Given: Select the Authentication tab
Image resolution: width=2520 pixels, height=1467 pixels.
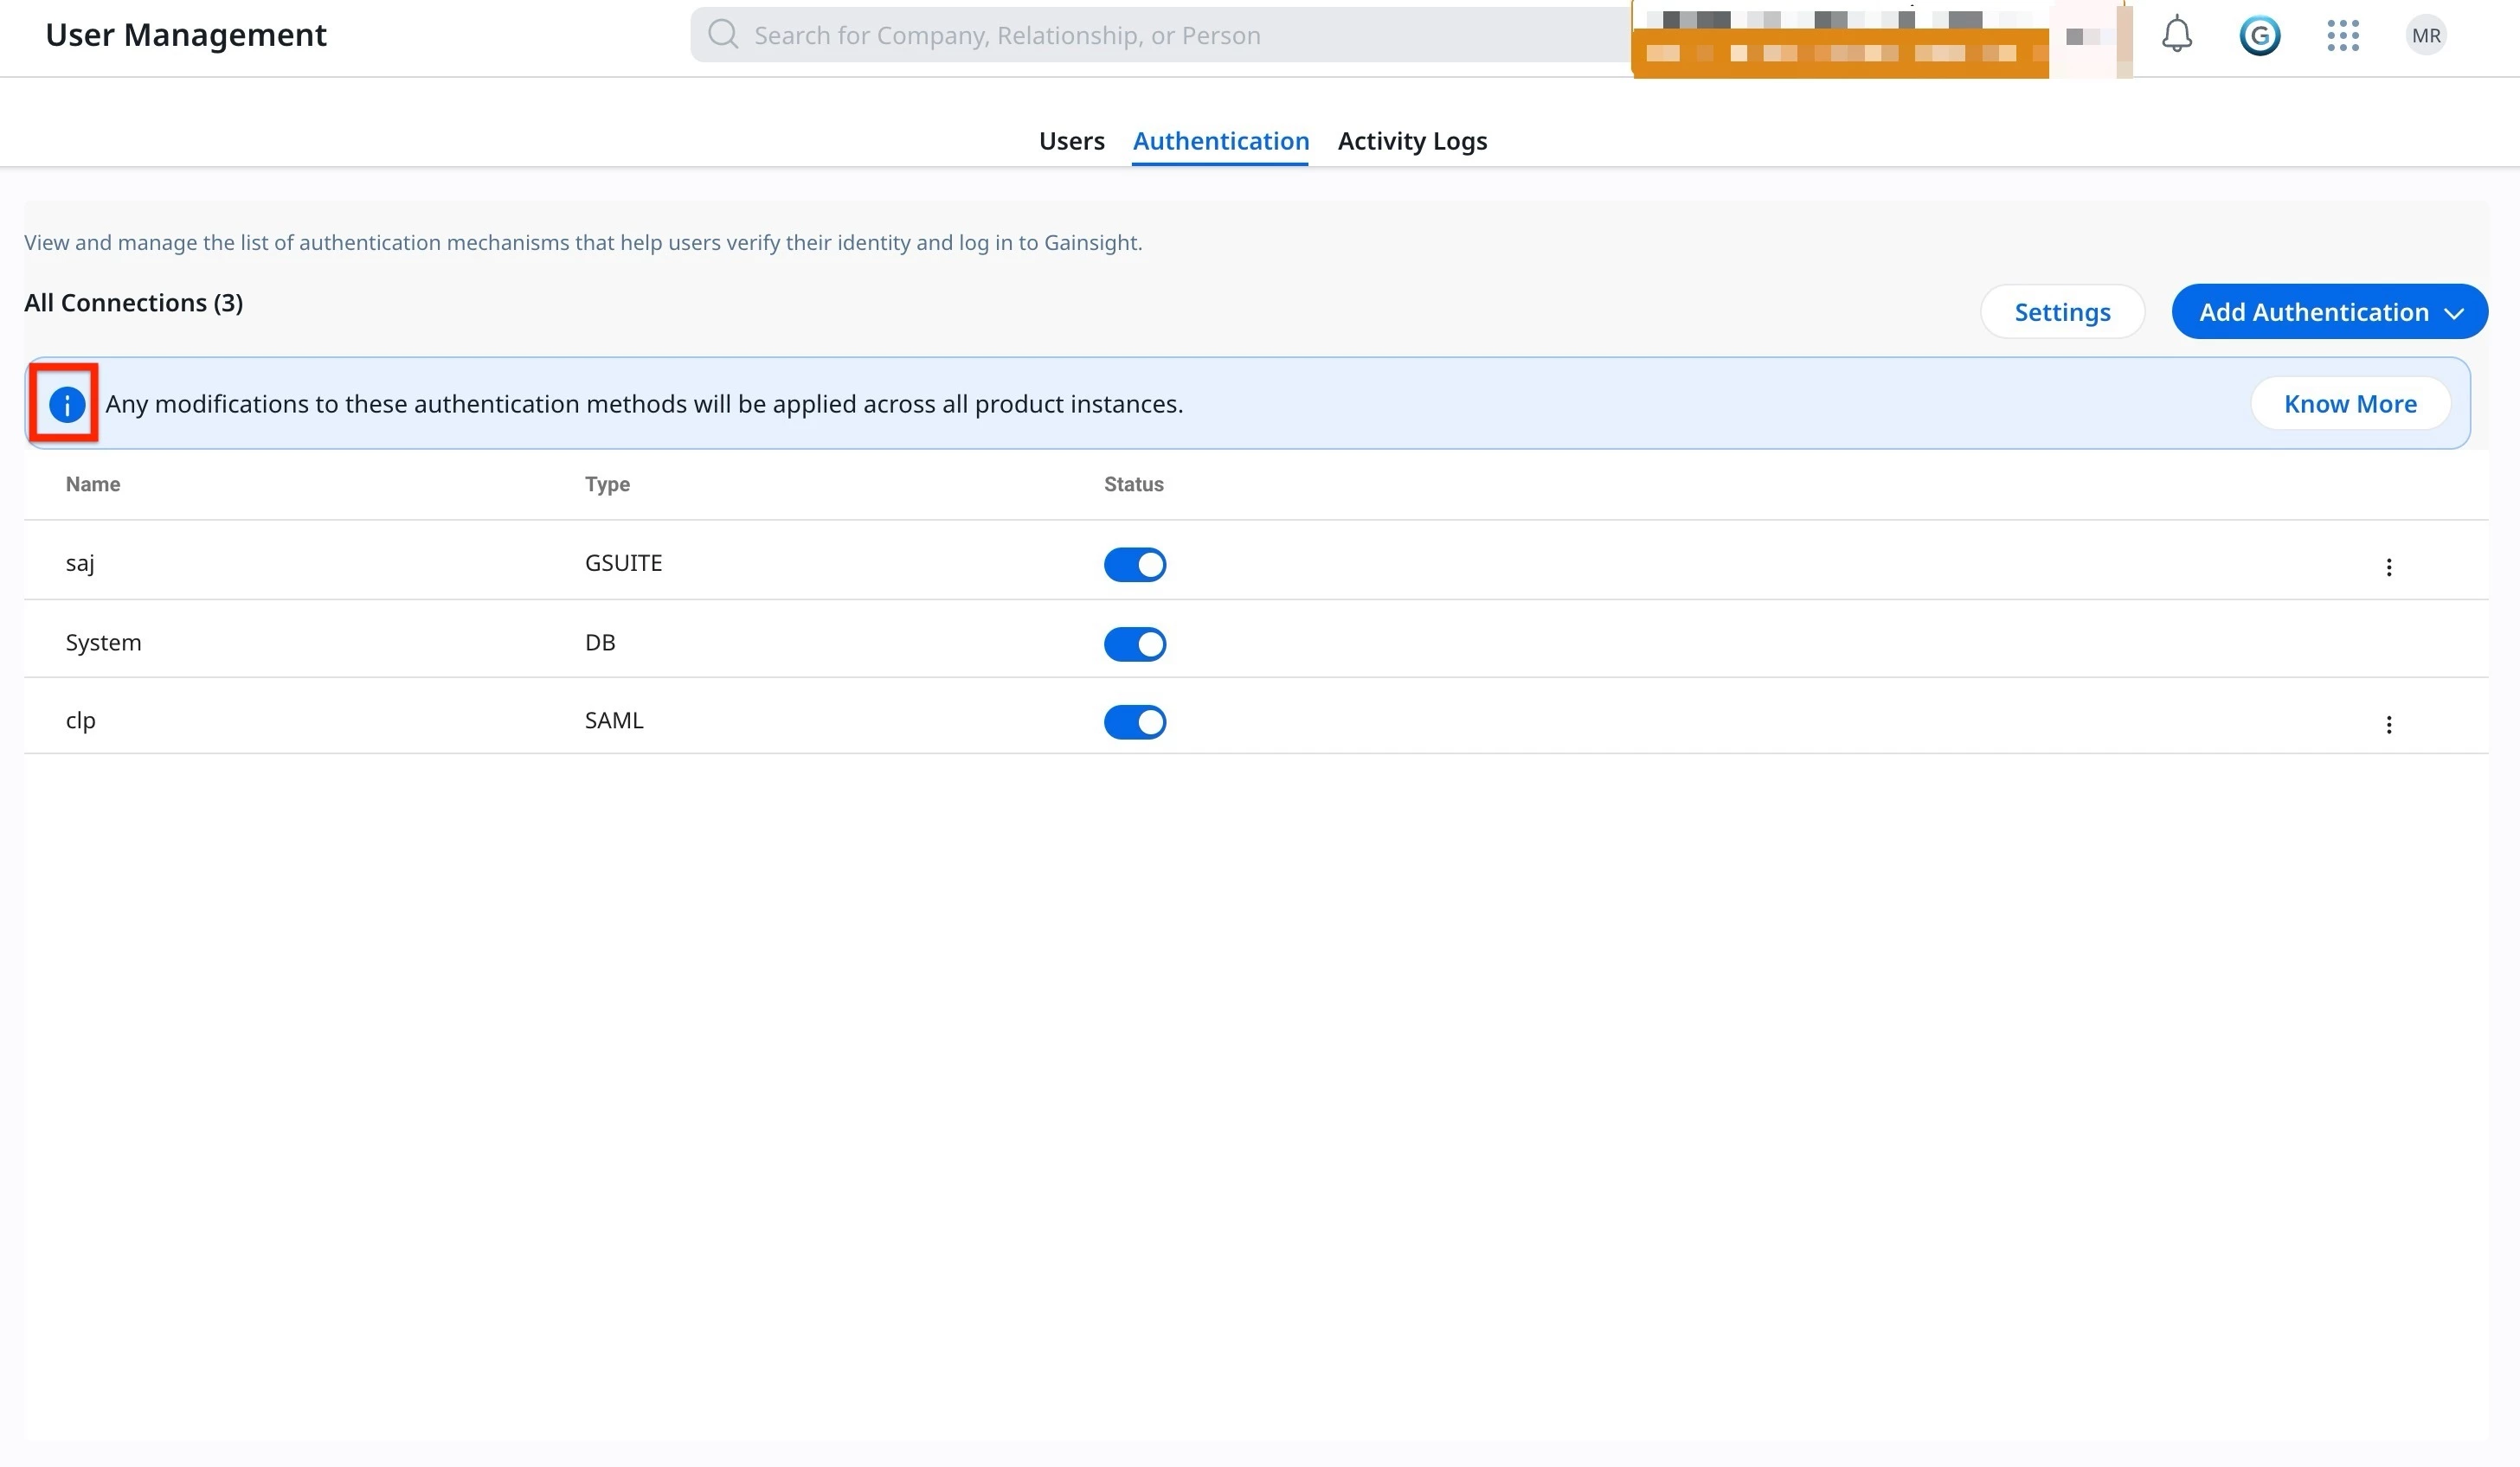Looking at the screenshot, I should (1220, 141).
